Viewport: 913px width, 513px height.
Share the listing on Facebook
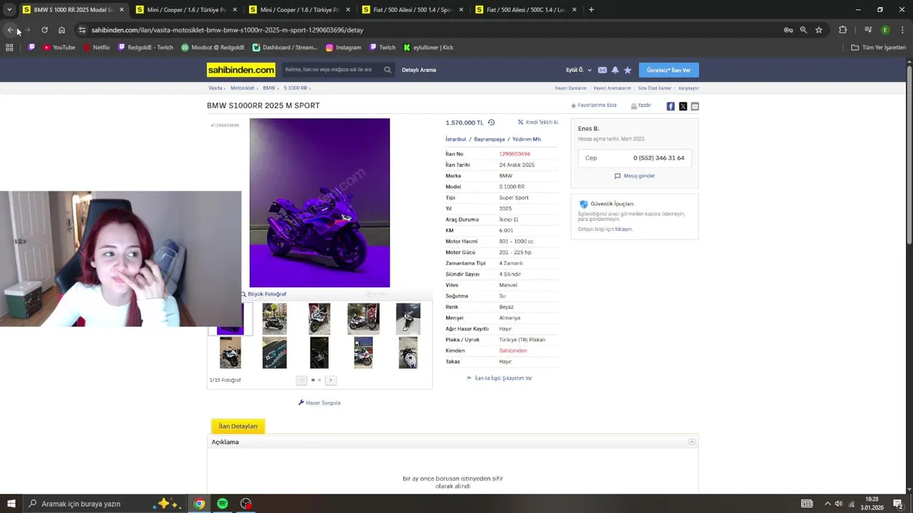pyautogui.click(x=670, y=106)
